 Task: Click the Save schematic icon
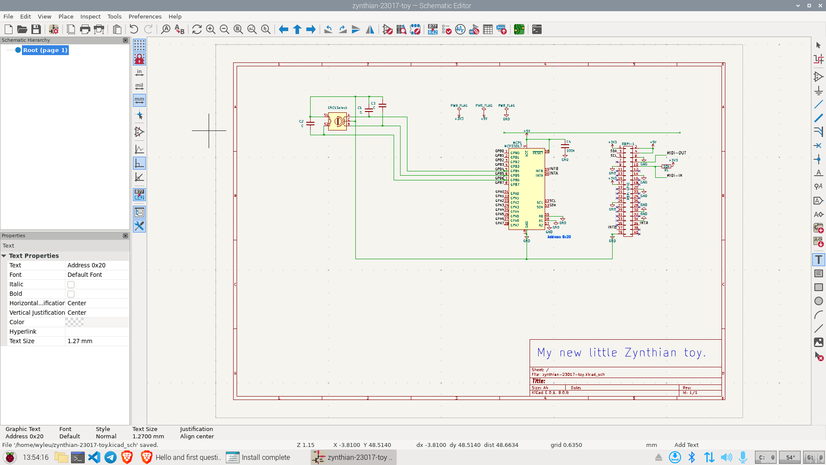[x=36, y=29]
